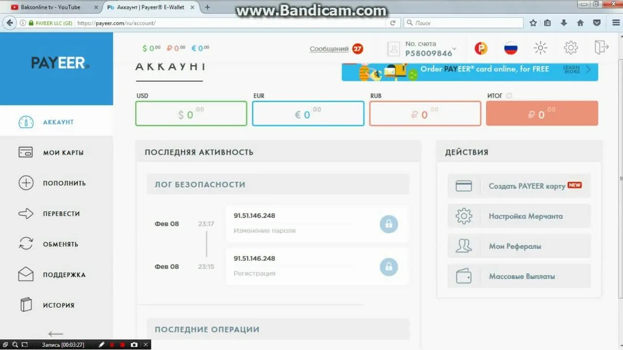This screenshot has width=623, height=350.
Task: Click the Мои карты card icon
Action: (26, 152)
